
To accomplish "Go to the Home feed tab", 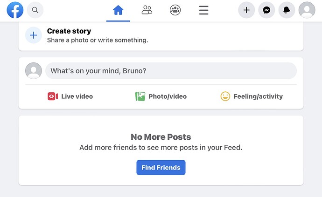I will (x=118, y=10).
